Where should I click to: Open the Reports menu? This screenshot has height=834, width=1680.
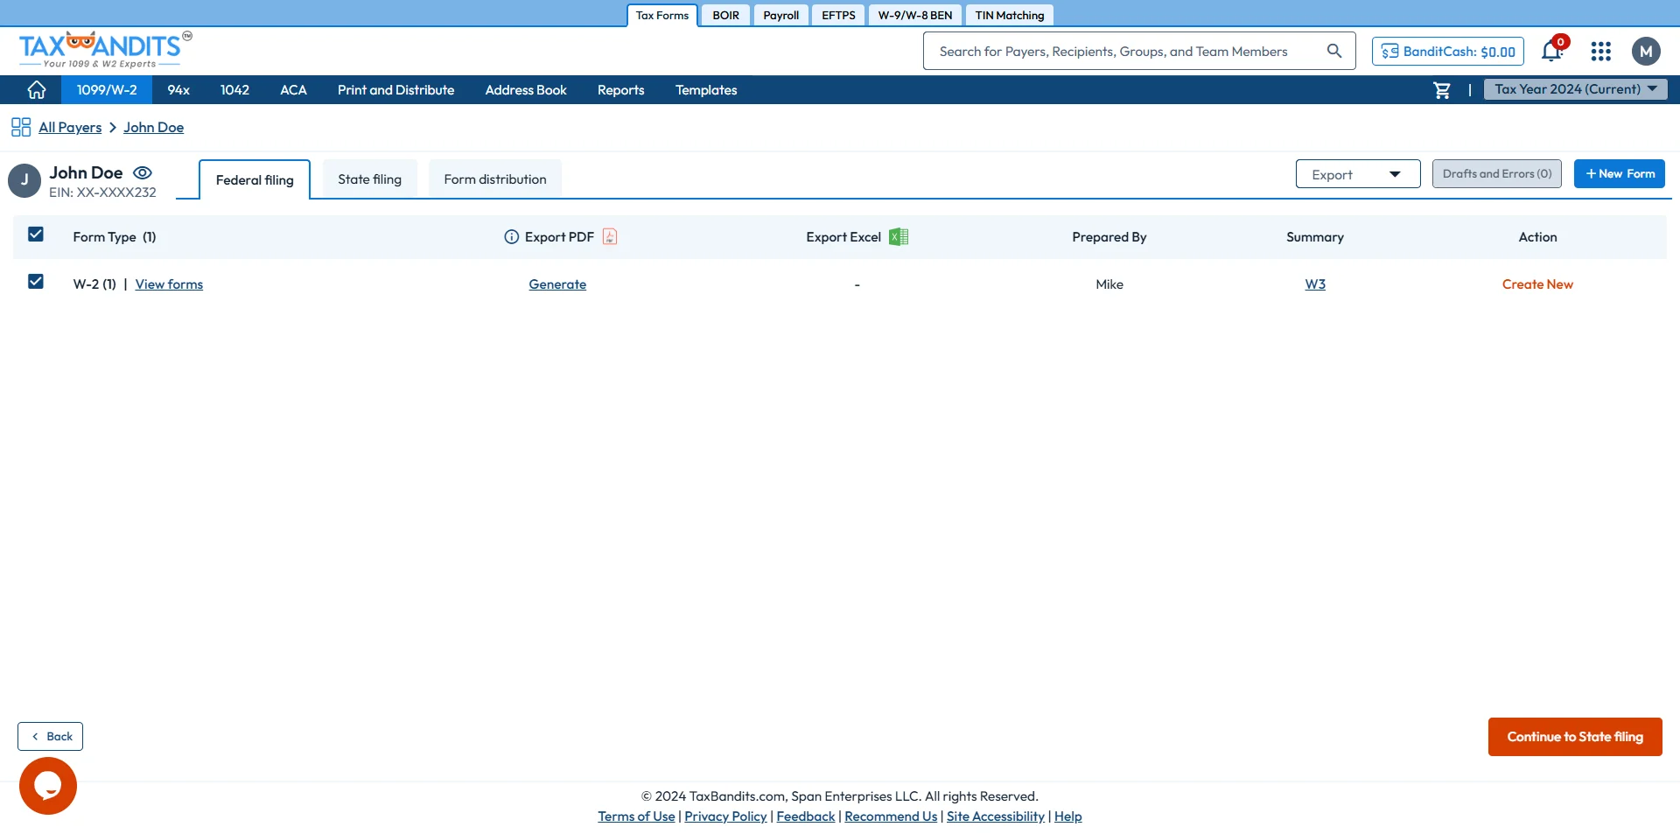(621, 90)
